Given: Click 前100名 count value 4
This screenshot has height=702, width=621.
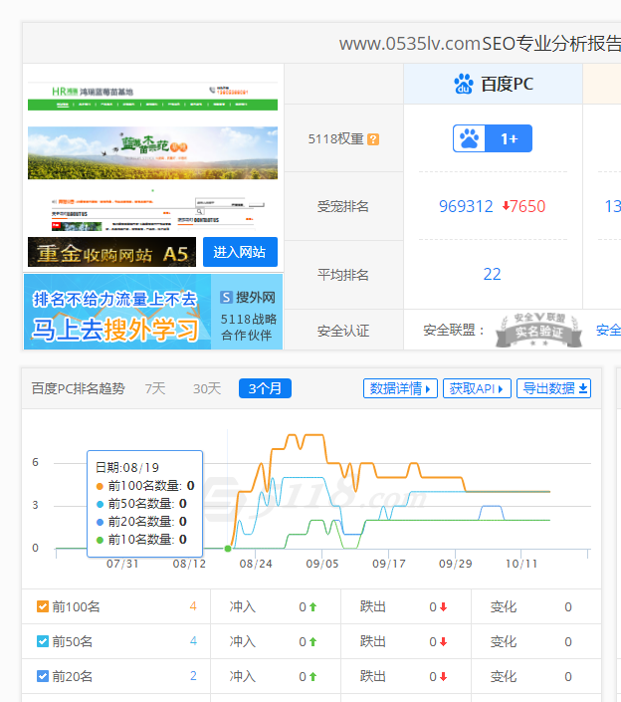Looking at the screenshot, I should 193,606.
